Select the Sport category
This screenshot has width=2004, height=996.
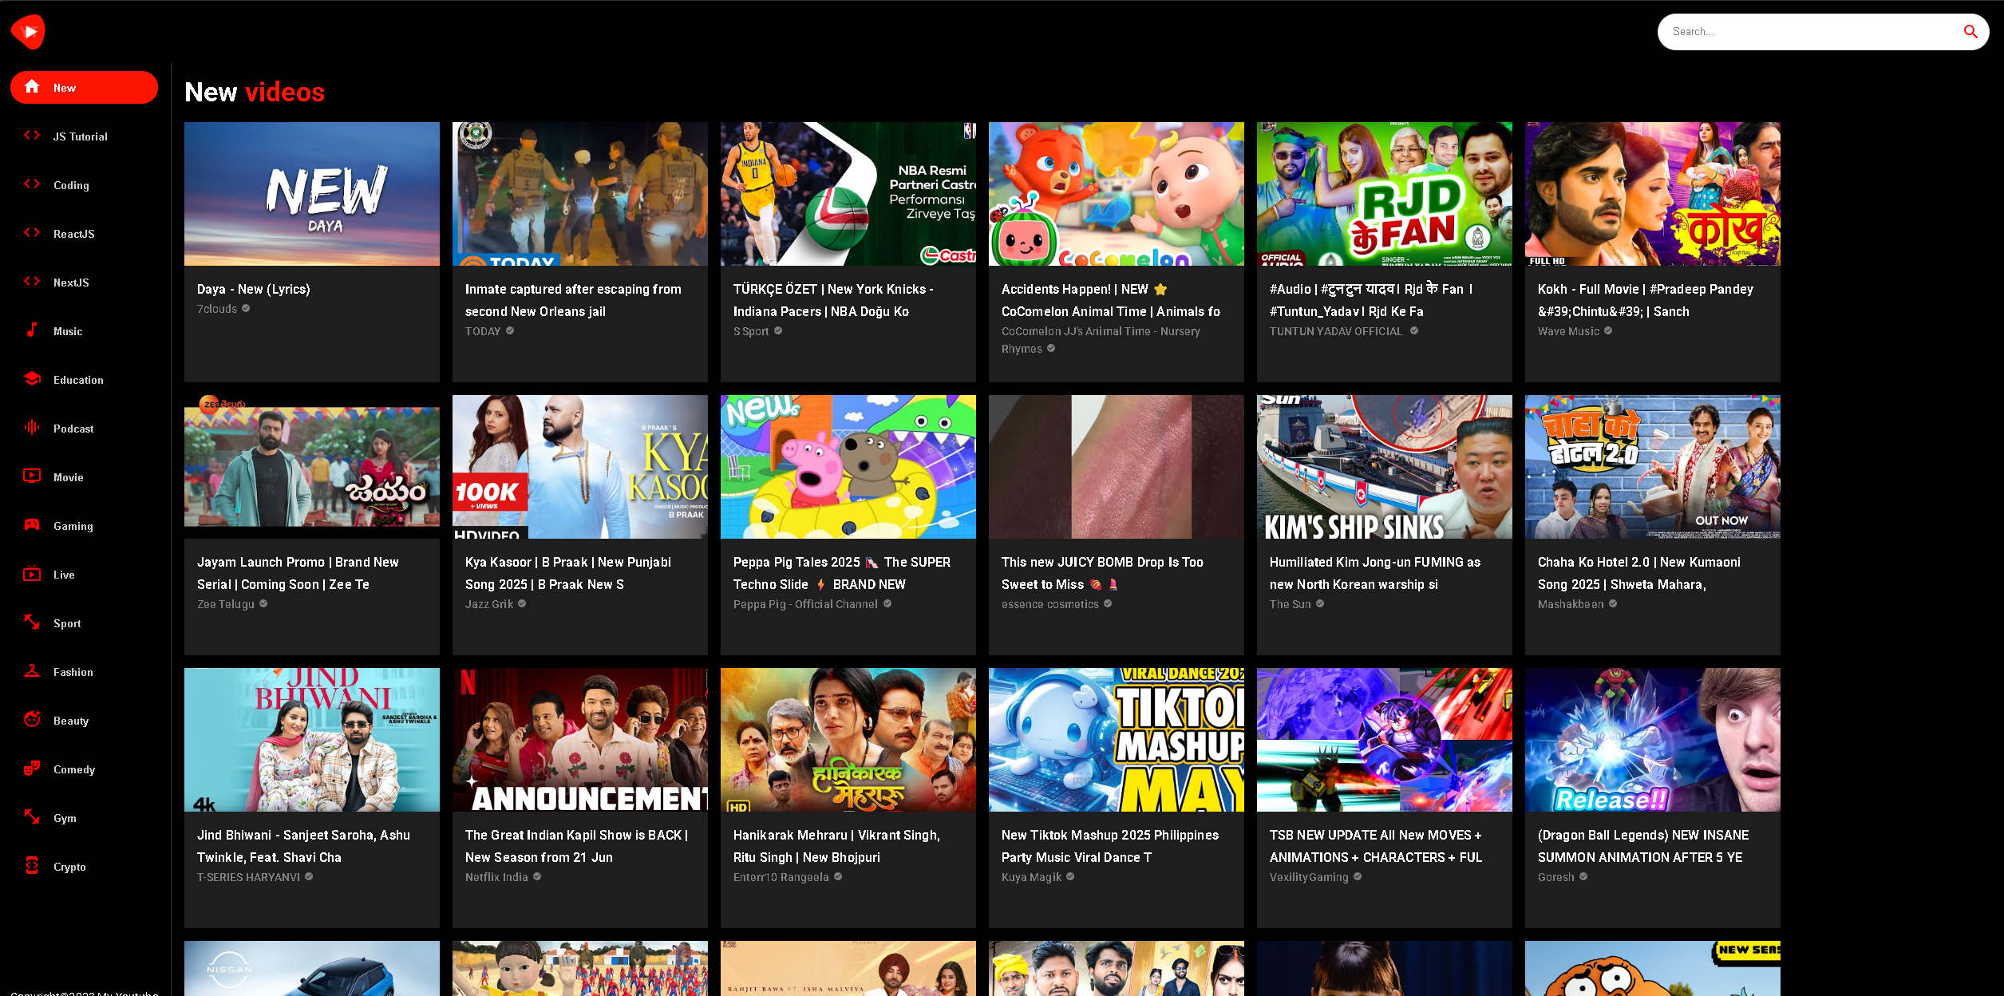click(67, 623)
